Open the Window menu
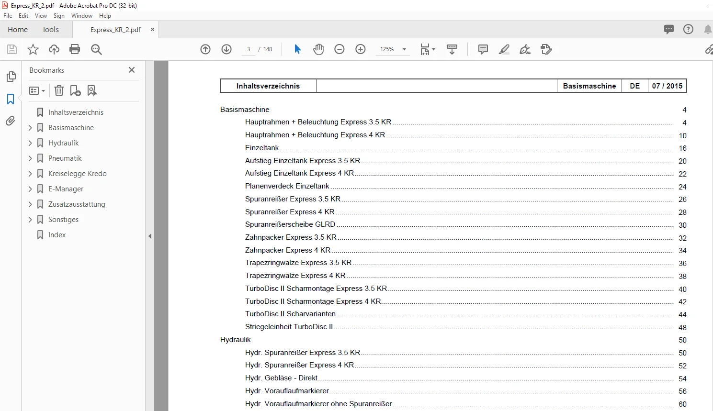Image resolution: width=713 pixels, height=411 pixels. click(82, 16)
